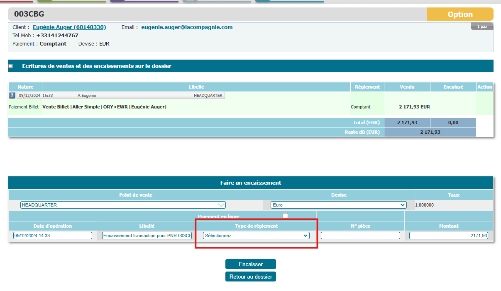501x291 pixels.
Task: Select the Montant amount field
Action: [448, 235]
